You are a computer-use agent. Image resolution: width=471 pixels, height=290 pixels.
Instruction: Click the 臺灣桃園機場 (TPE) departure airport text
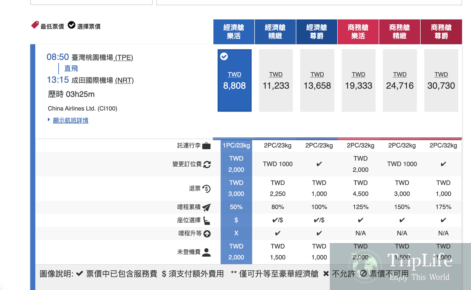[102, 57]
